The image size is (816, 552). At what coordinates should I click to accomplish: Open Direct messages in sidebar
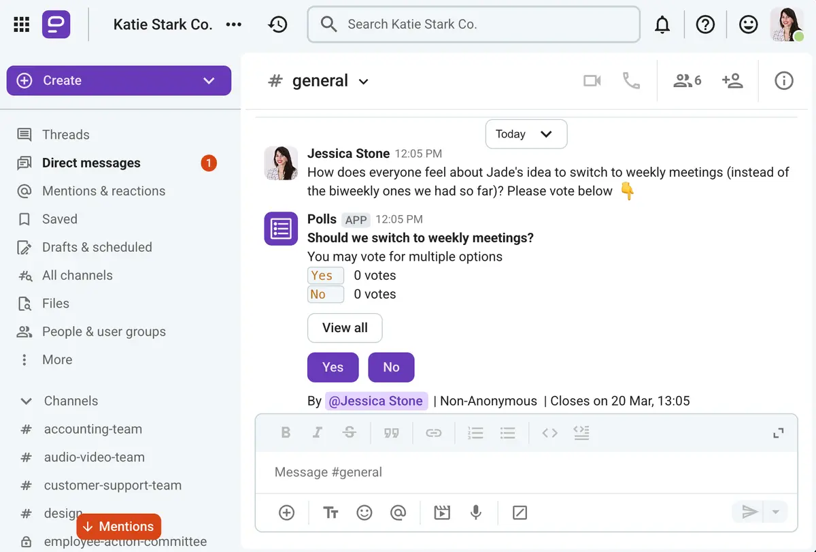click(x=91, y=163)
